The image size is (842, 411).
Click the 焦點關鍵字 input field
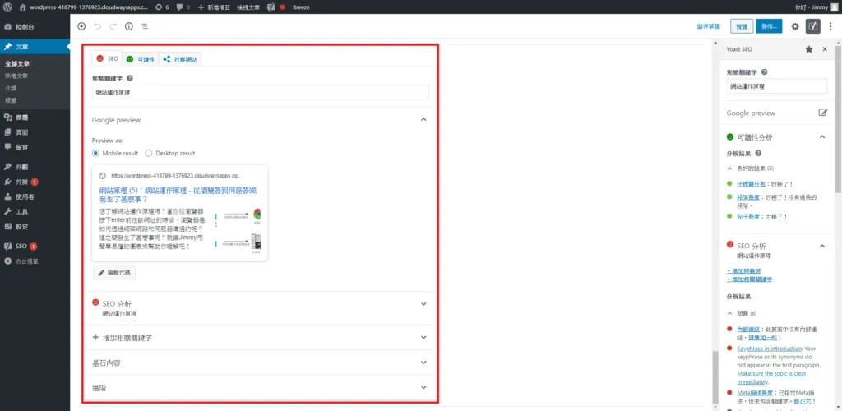261,92
